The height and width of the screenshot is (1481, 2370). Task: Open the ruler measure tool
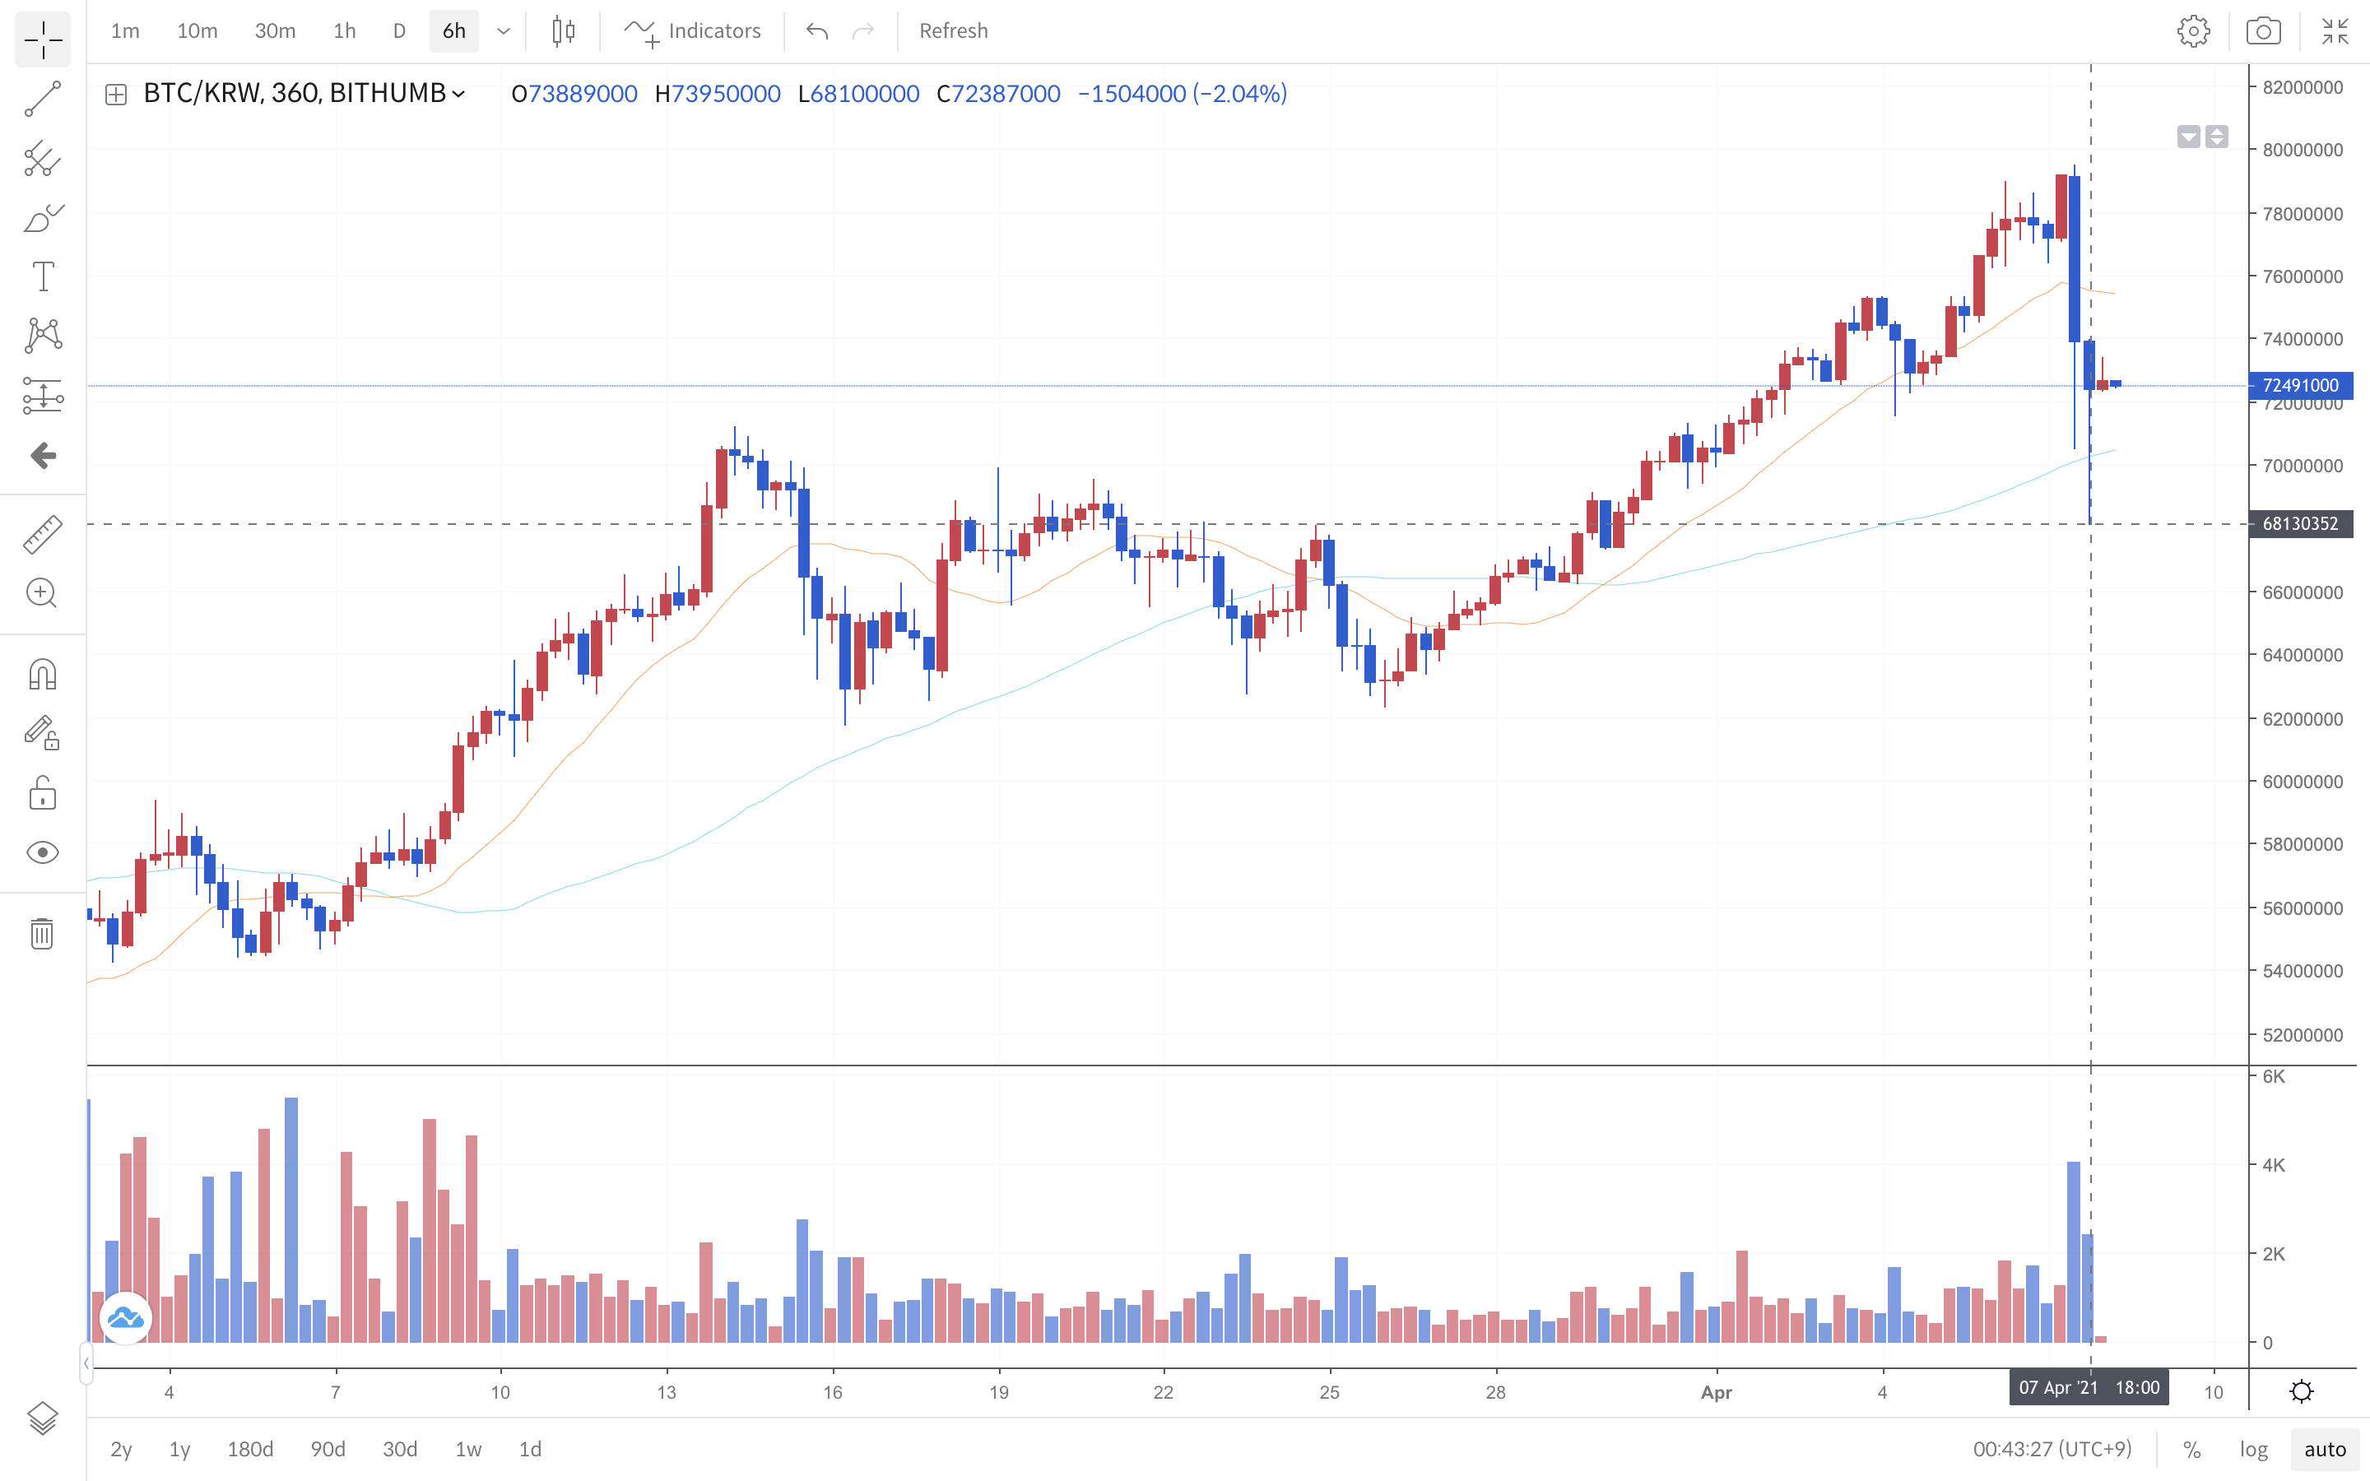pos(42,535)
